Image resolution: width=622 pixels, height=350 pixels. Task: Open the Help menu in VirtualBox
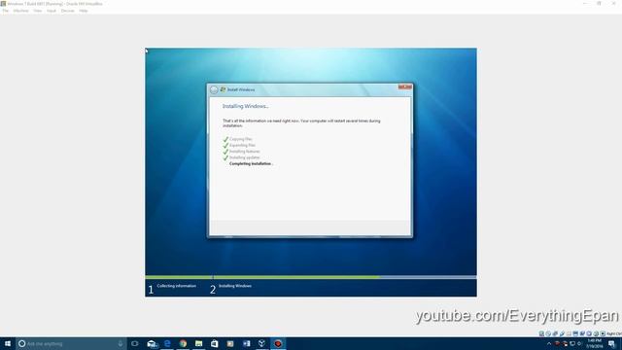[84, 11]
